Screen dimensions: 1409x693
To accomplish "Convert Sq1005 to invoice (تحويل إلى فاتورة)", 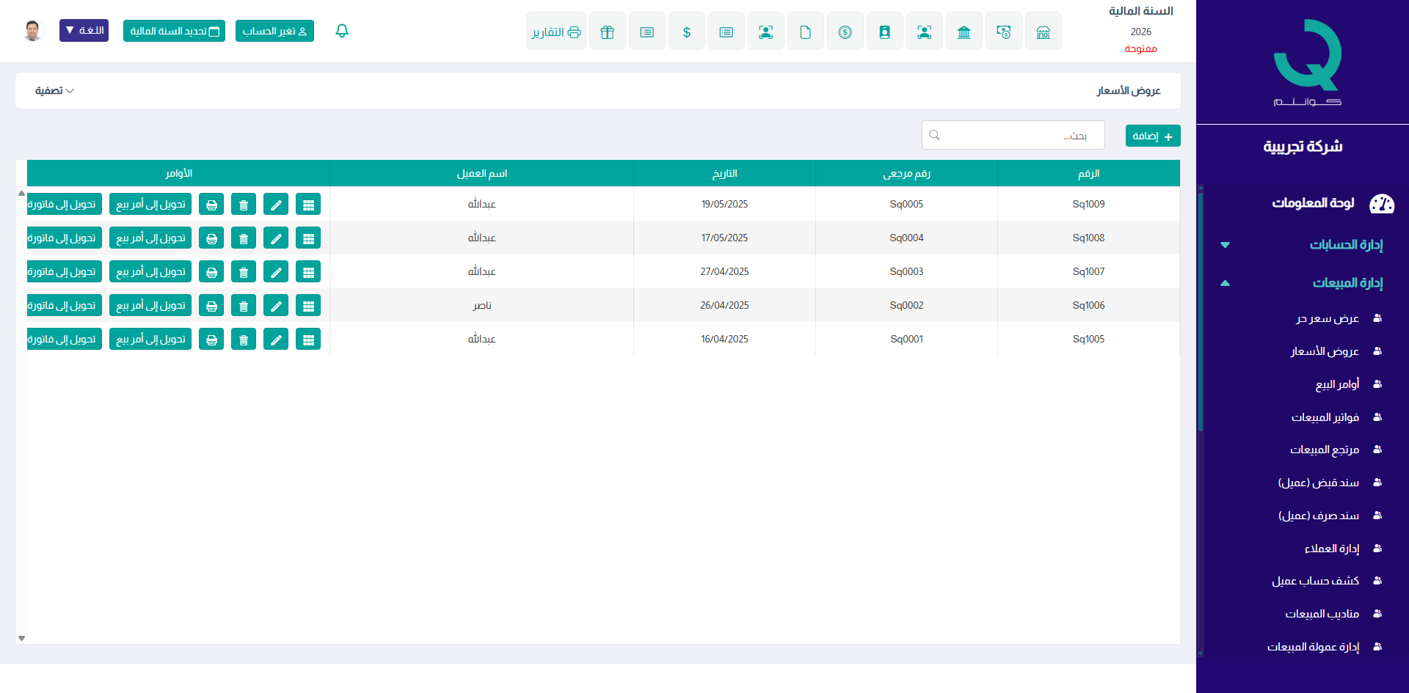I will pyautogui.click(x=64, y=340).
